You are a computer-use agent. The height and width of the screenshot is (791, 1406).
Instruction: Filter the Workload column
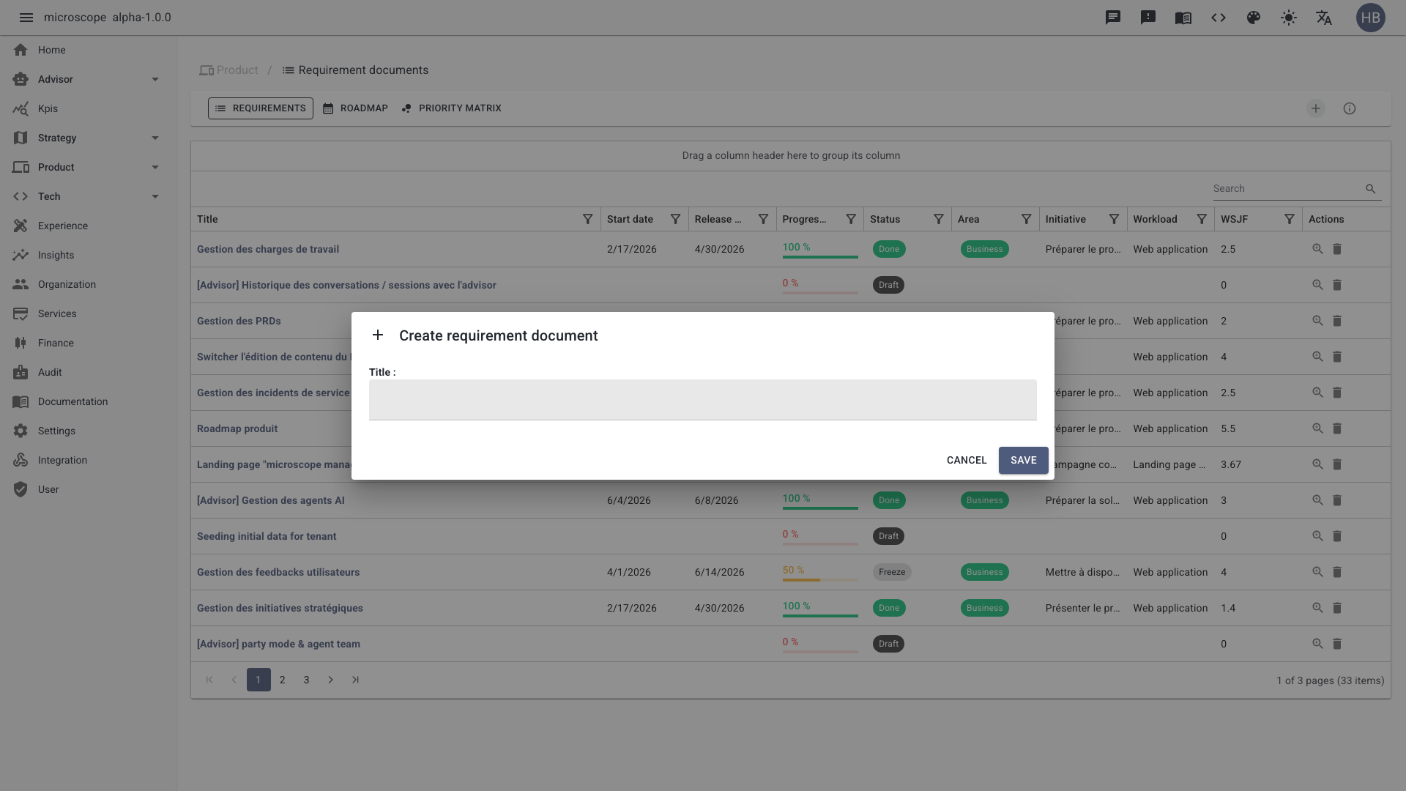coord(1202,219)
